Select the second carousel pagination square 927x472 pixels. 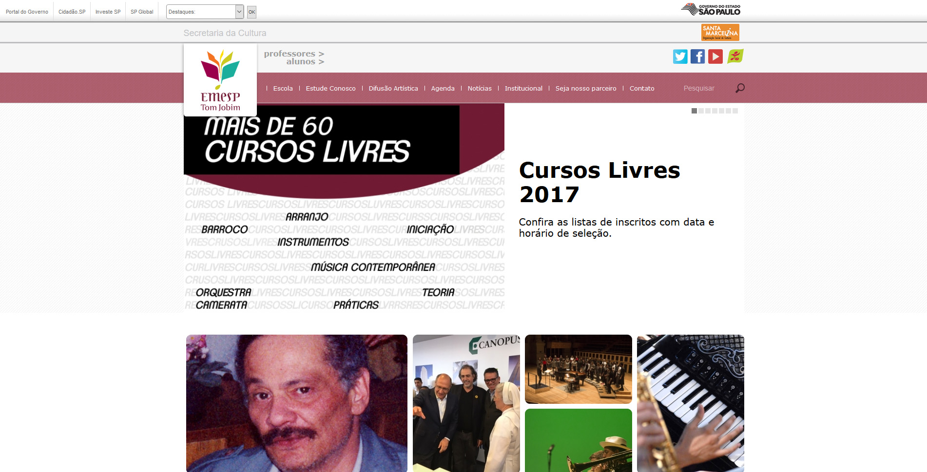click(x=701, y=111)
